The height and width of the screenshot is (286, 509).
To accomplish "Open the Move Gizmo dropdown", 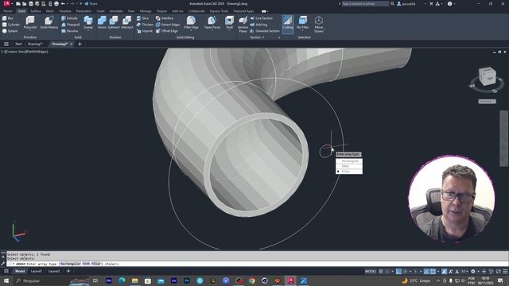I will pyautogui.click(x=319, y=24).
